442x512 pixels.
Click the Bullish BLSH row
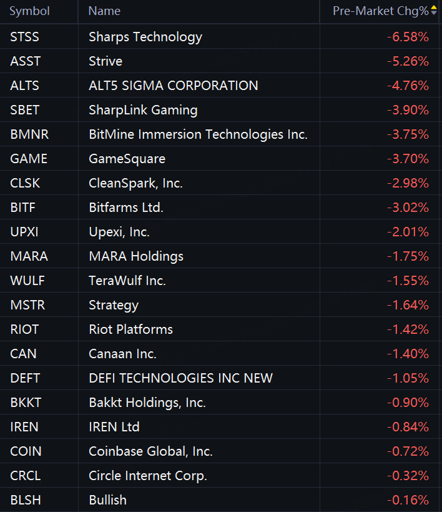coord(107,500)
